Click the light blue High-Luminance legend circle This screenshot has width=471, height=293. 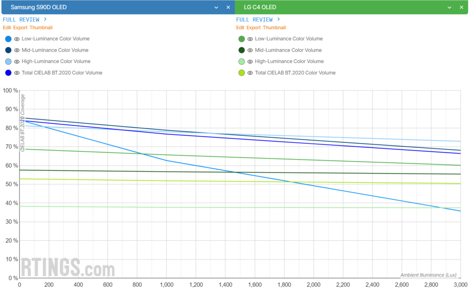click(x=8, y=61)
